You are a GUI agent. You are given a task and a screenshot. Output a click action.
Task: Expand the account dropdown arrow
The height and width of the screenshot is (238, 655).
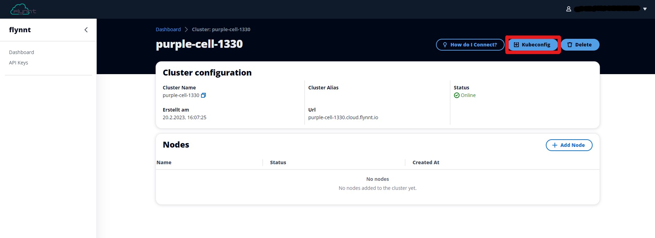click(645, 9)
